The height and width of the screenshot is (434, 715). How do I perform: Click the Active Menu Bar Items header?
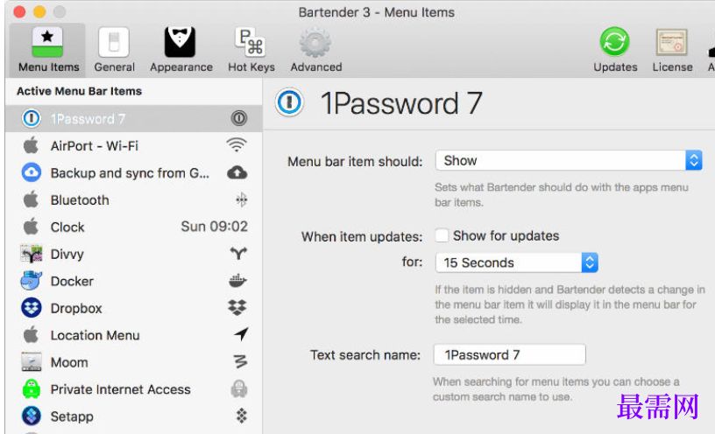tap(79, 91)
